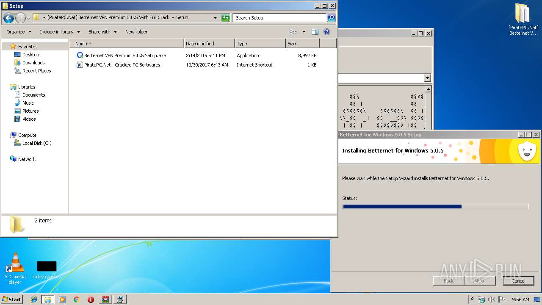Select Libraries in navigation pane

(27, 87)
